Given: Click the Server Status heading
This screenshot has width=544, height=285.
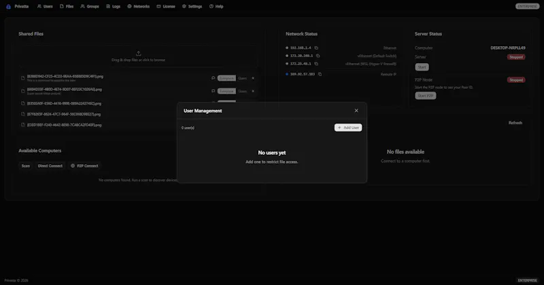Looking at the screenshot, I should [428, 34].
